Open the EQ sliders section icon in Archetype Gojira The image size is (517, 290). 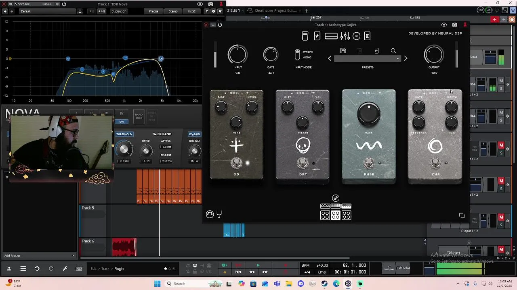tap(345, 36)
